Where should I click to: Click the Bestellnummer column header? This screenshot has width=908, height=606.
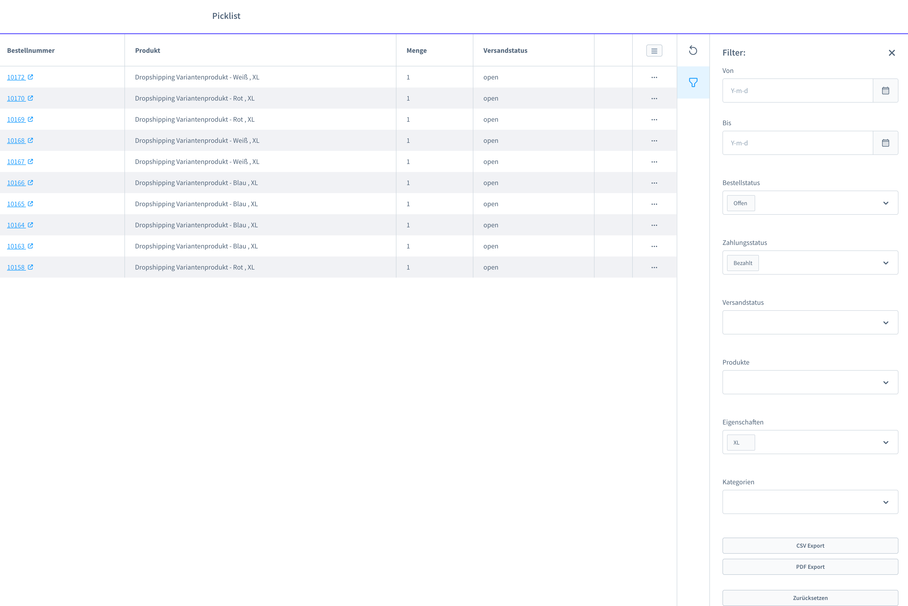coord(31,51)
